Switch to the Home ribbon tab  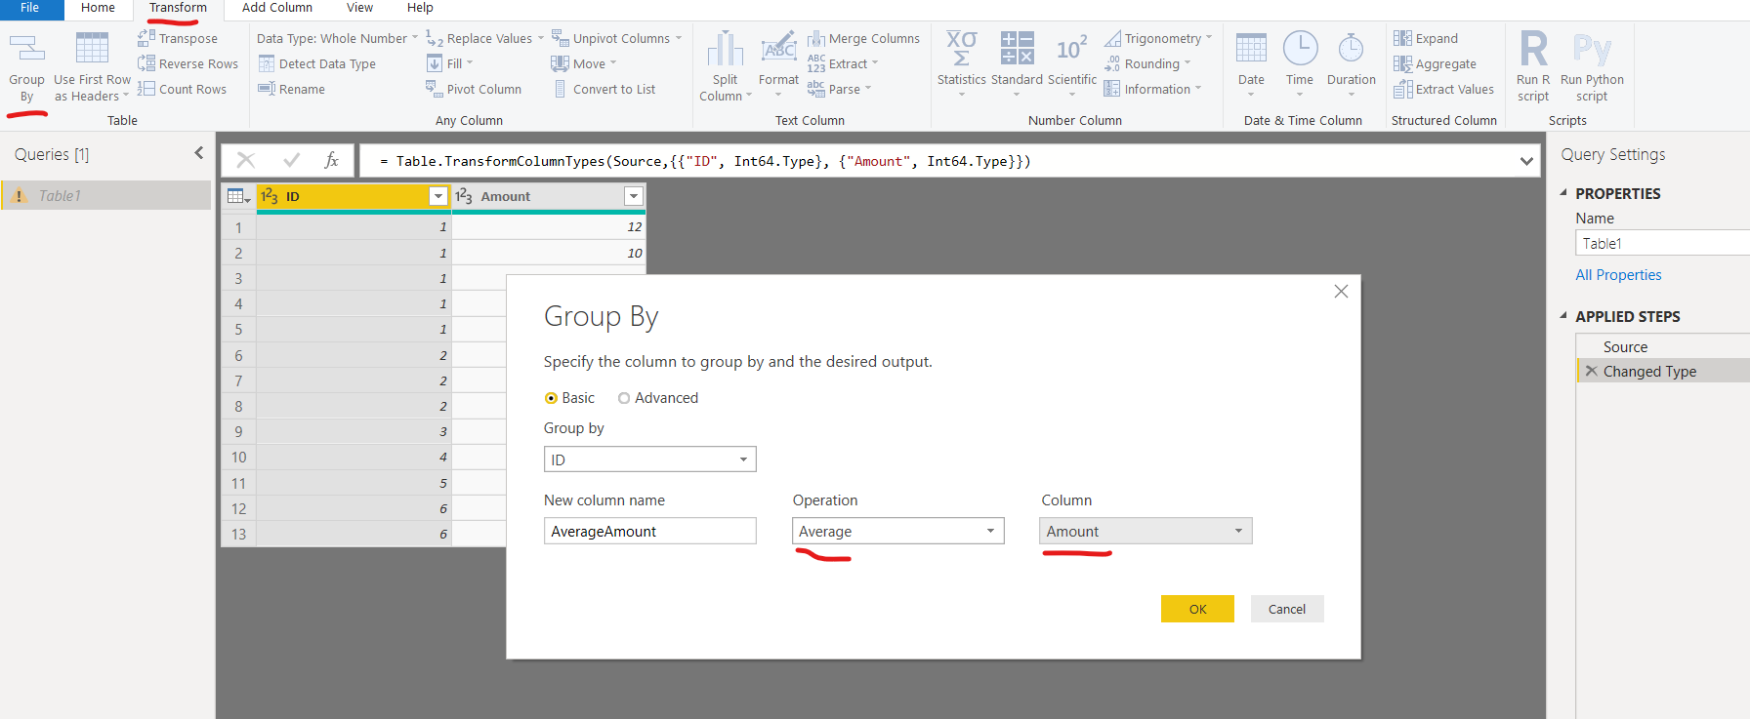98,8
